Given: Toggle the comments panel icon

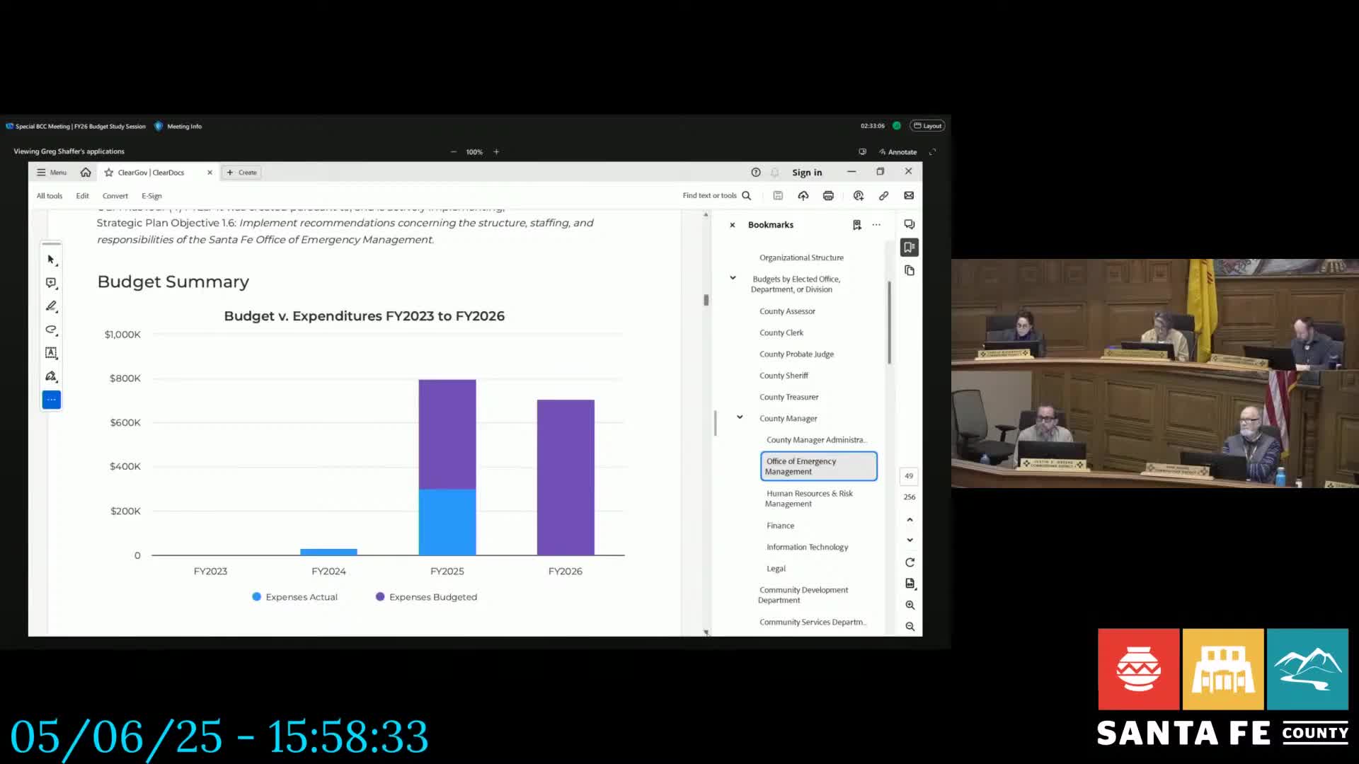Looking at the screenshot, I should click(x=910, y=225).
